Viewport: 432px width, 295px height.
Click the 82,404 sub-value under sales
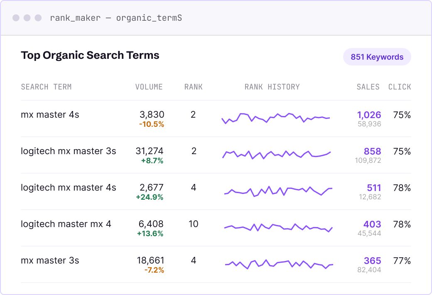(x=369, y=270)
